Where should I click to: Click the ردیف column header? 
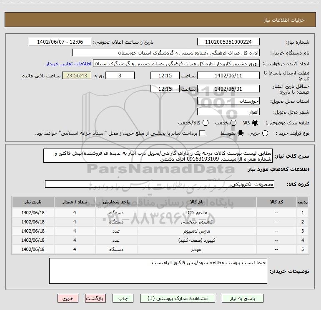pos(303,202)
